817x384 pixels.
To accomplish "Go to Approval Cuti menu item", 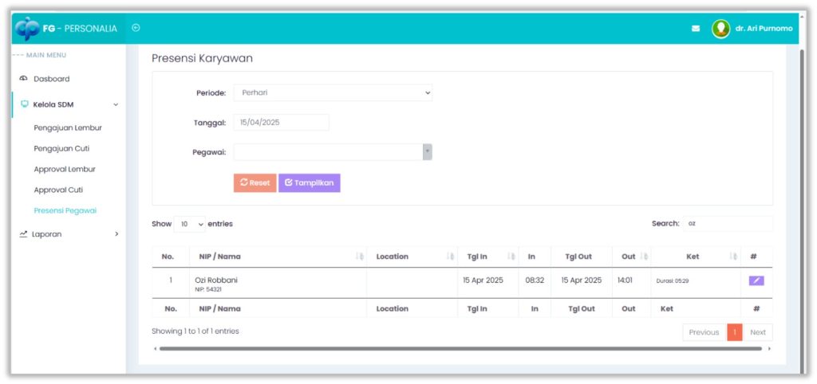I will tap(58, 190).
